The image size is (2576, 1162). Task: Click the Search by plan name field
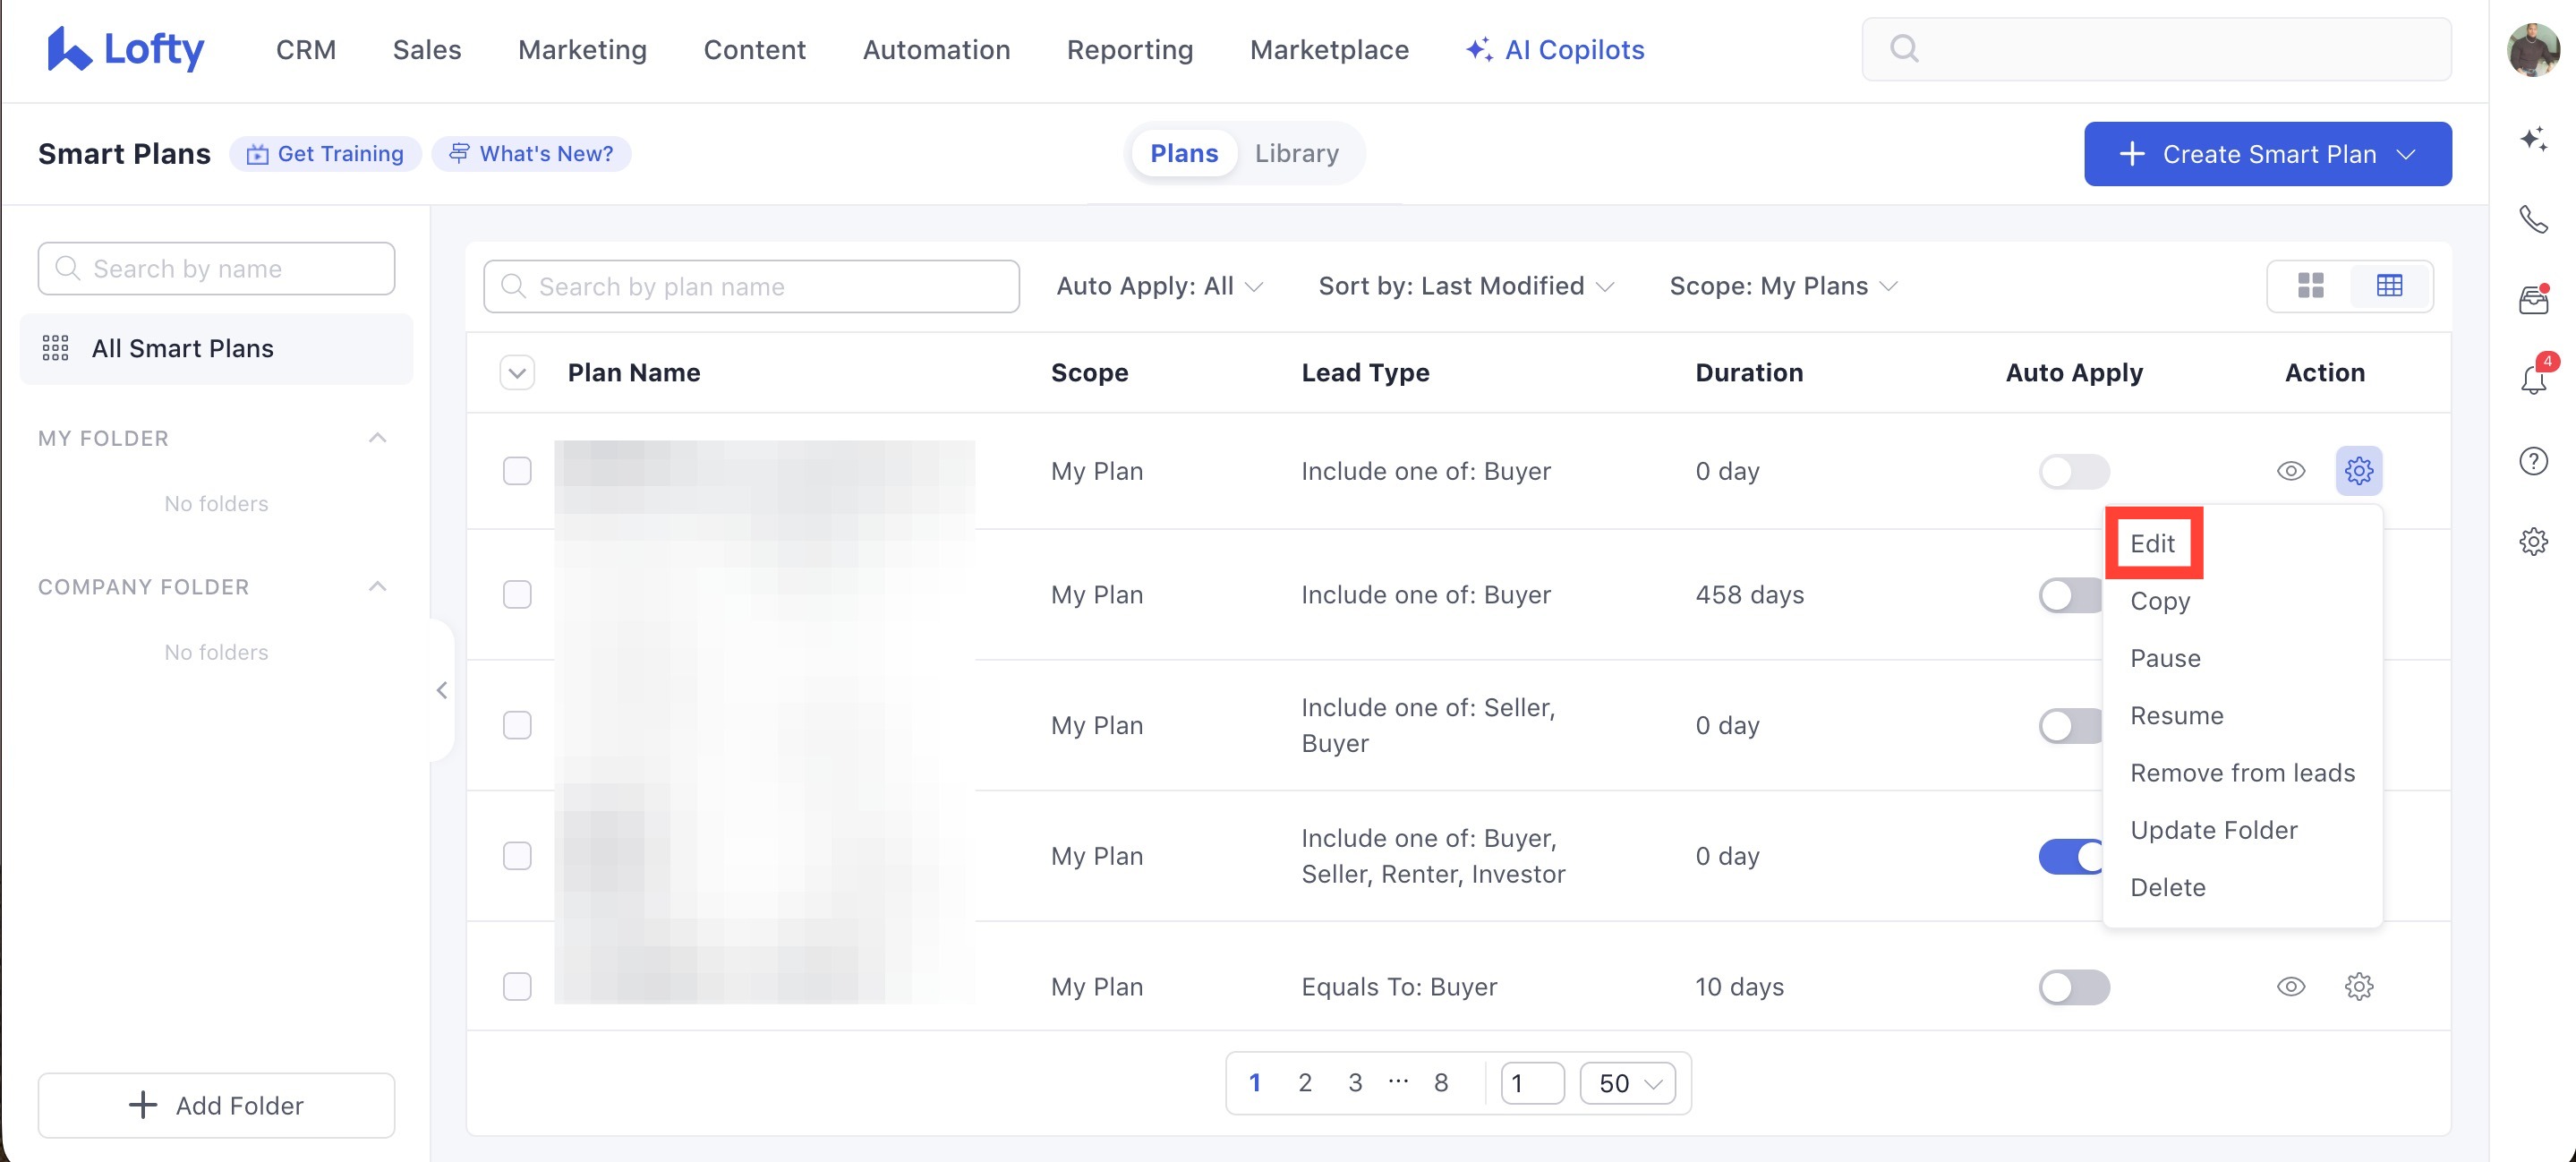pos(751,286)
